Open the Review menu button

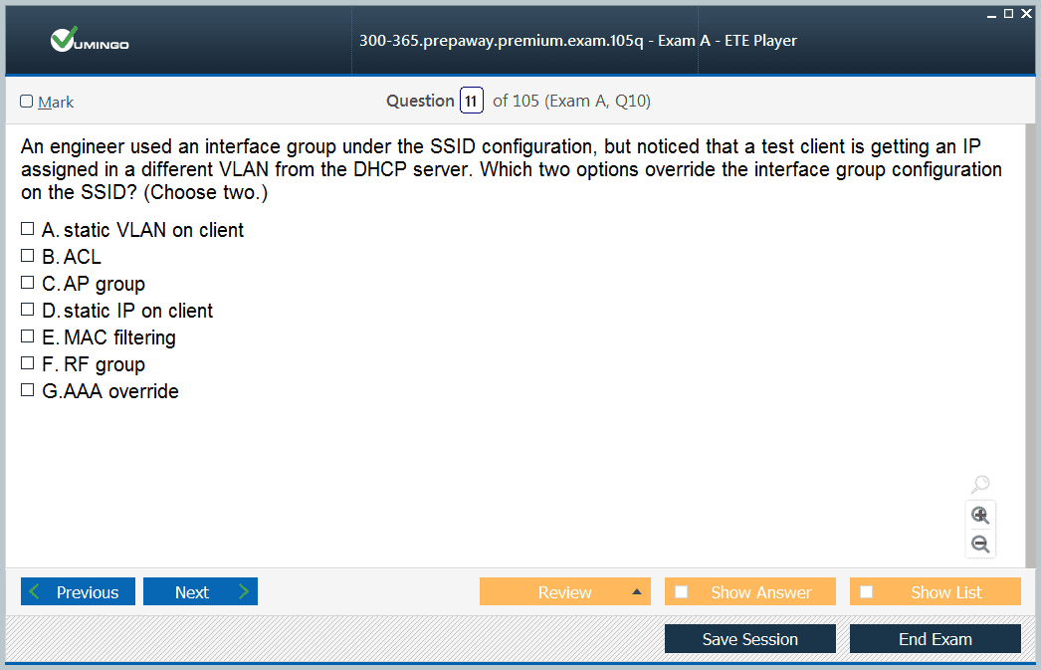point(565,591)
